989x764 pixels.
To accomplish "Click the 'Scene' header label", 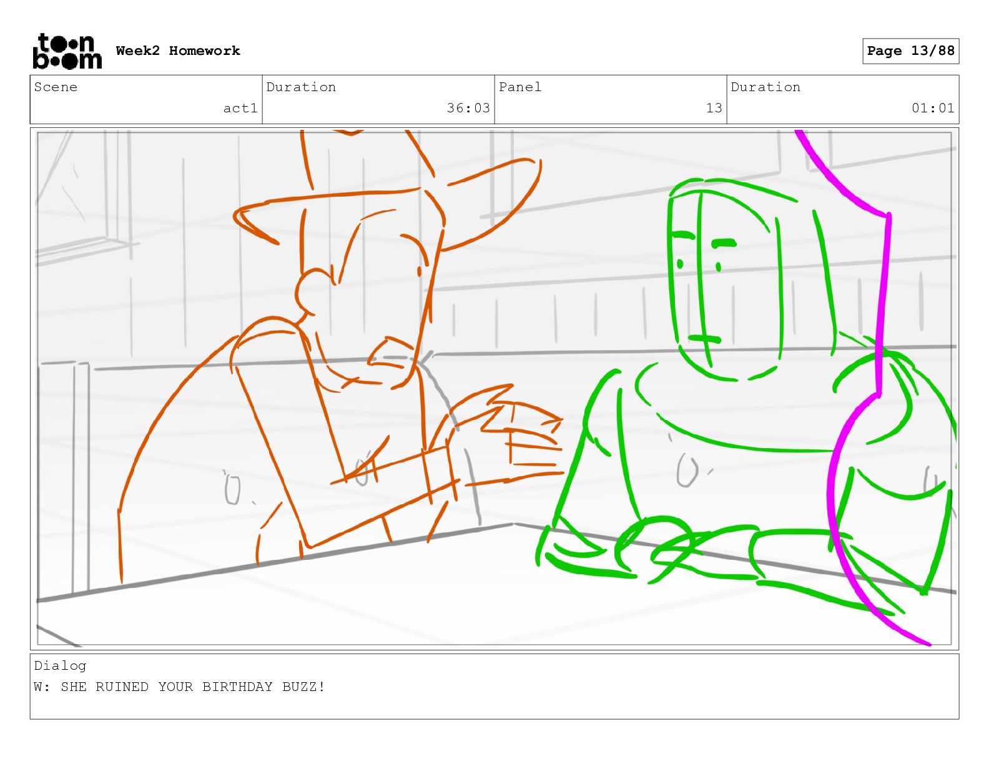I will coord(56,87).
